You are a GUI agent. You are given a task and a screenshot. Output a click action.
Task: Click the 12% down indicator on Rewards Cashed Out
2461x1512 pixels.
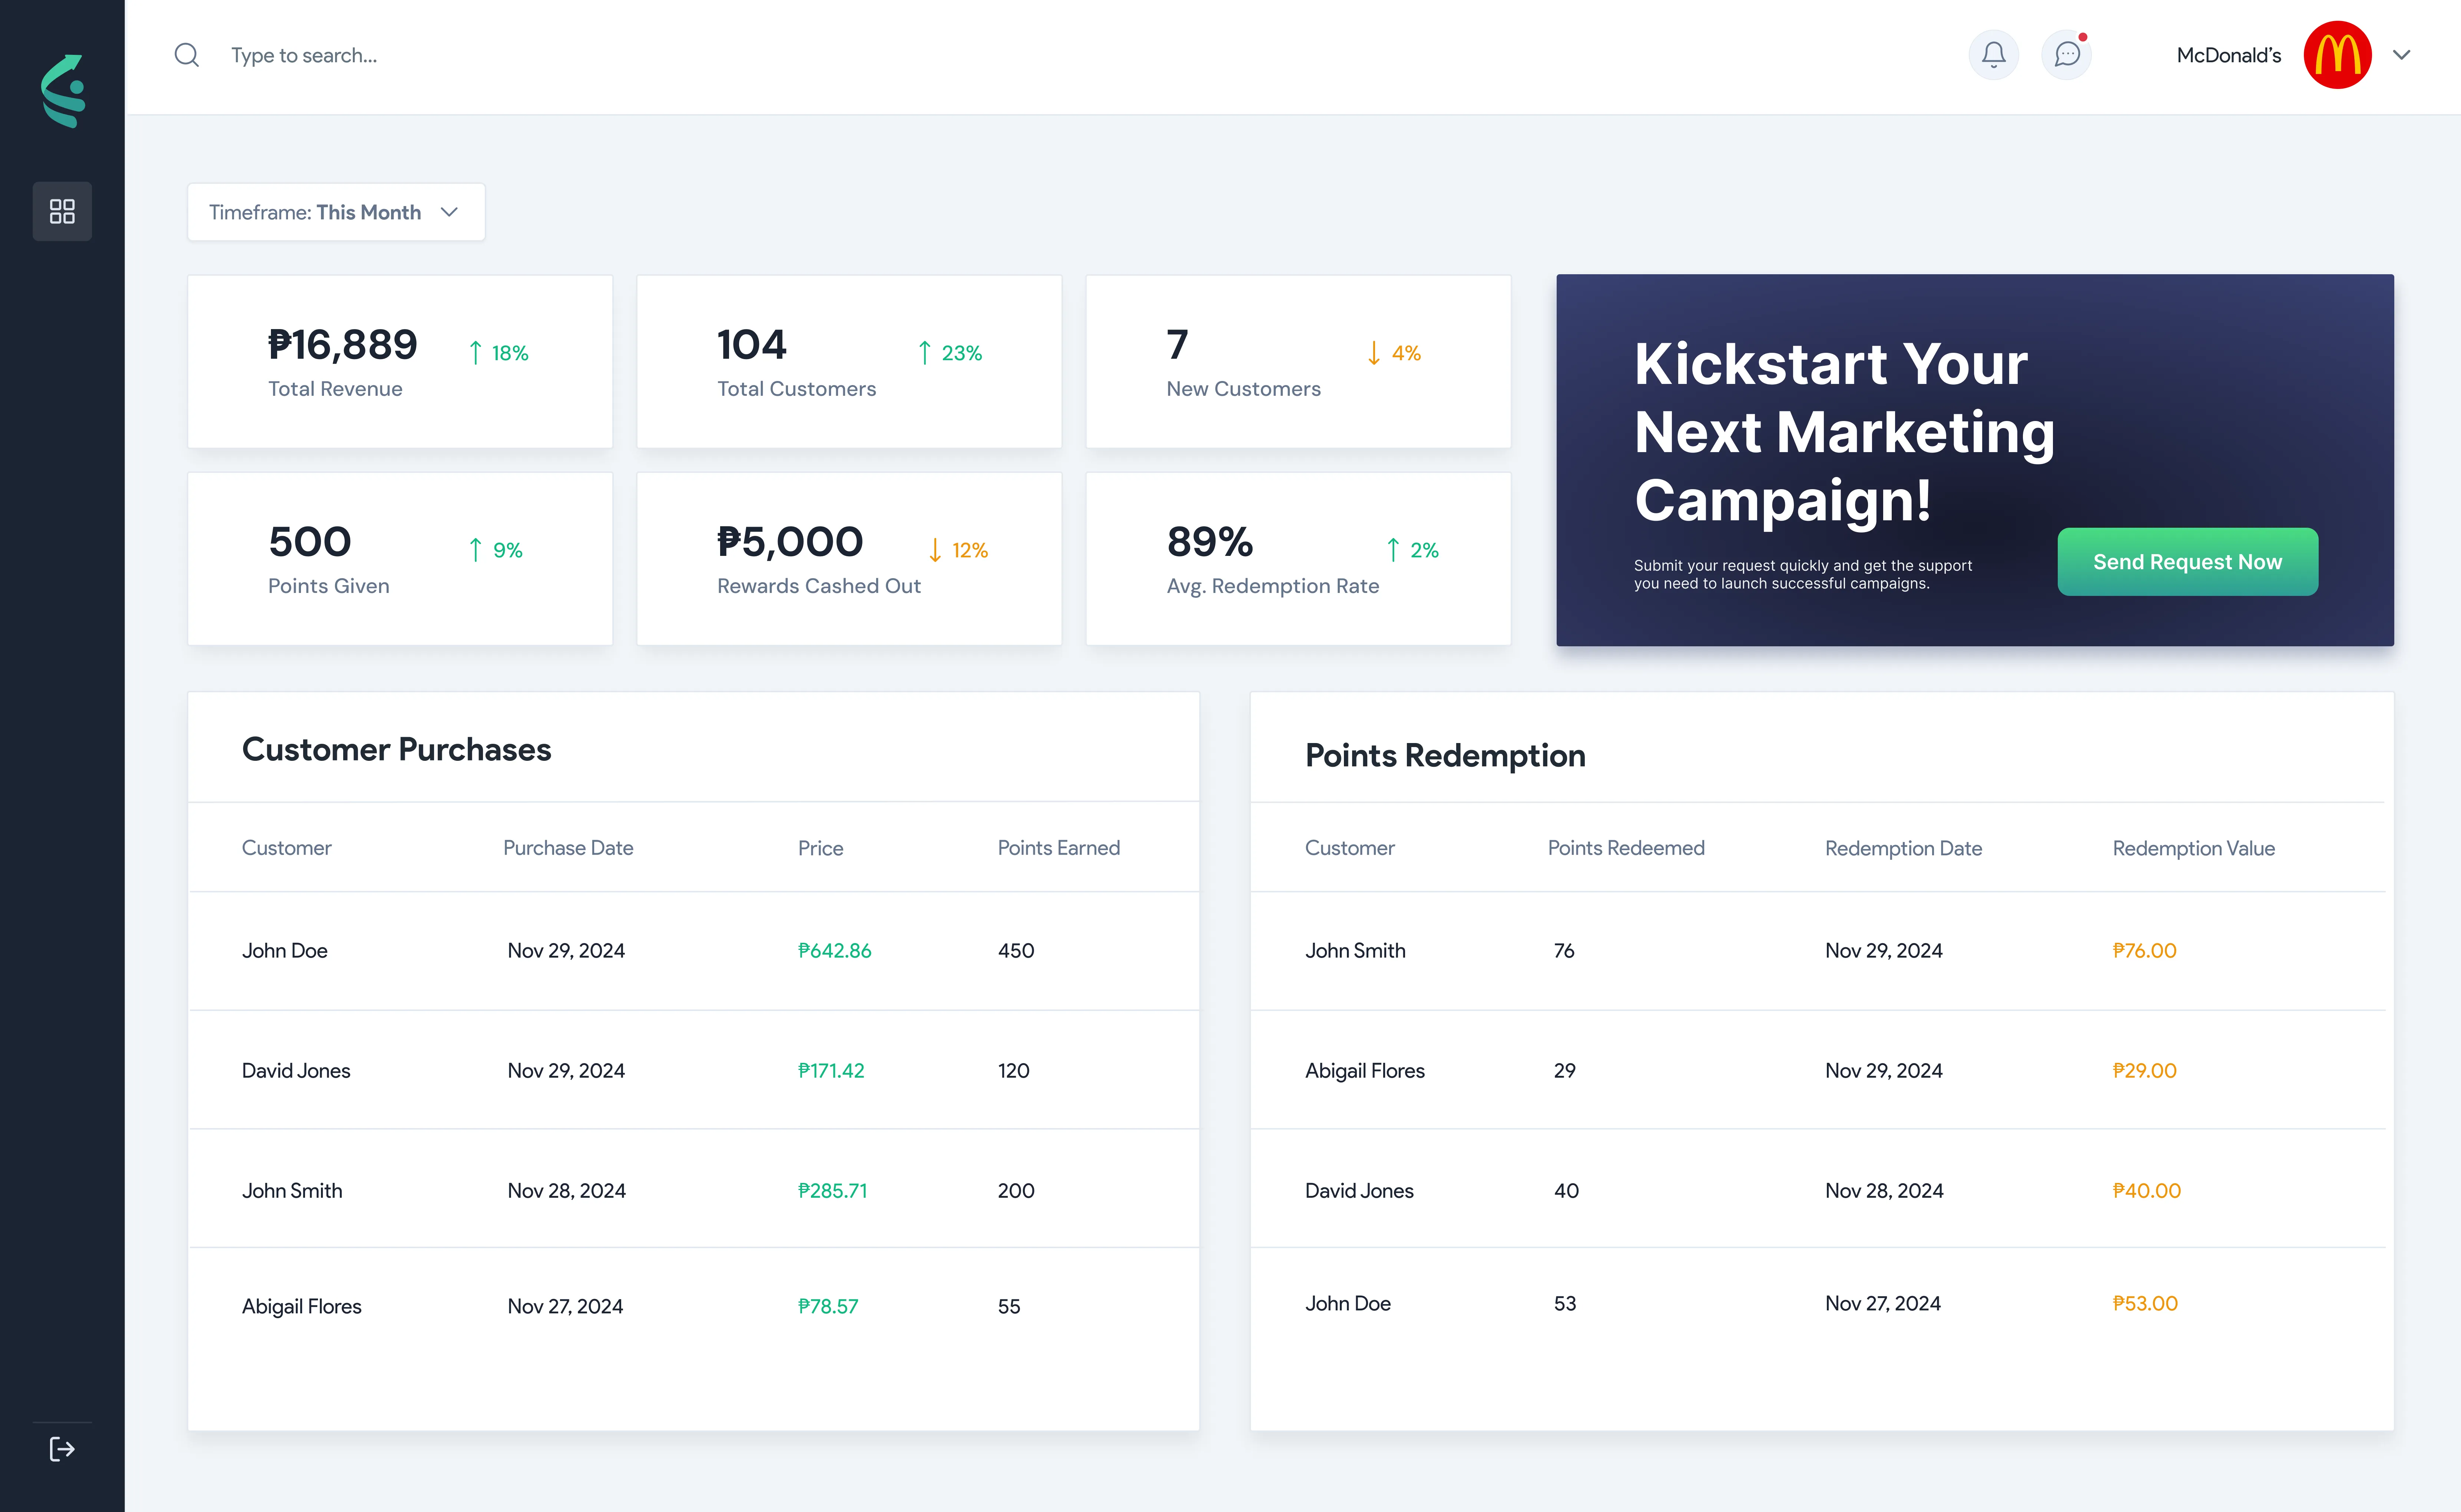click(x=958, y=550)
